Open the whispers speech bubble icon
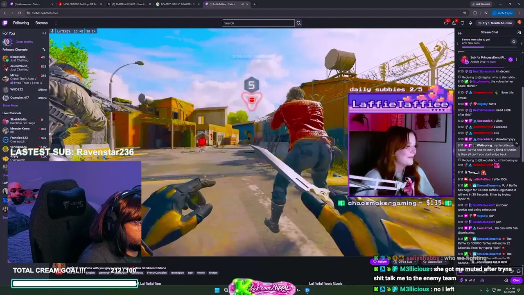Viewport: 524px width, 295px height. tap(462, 23)
